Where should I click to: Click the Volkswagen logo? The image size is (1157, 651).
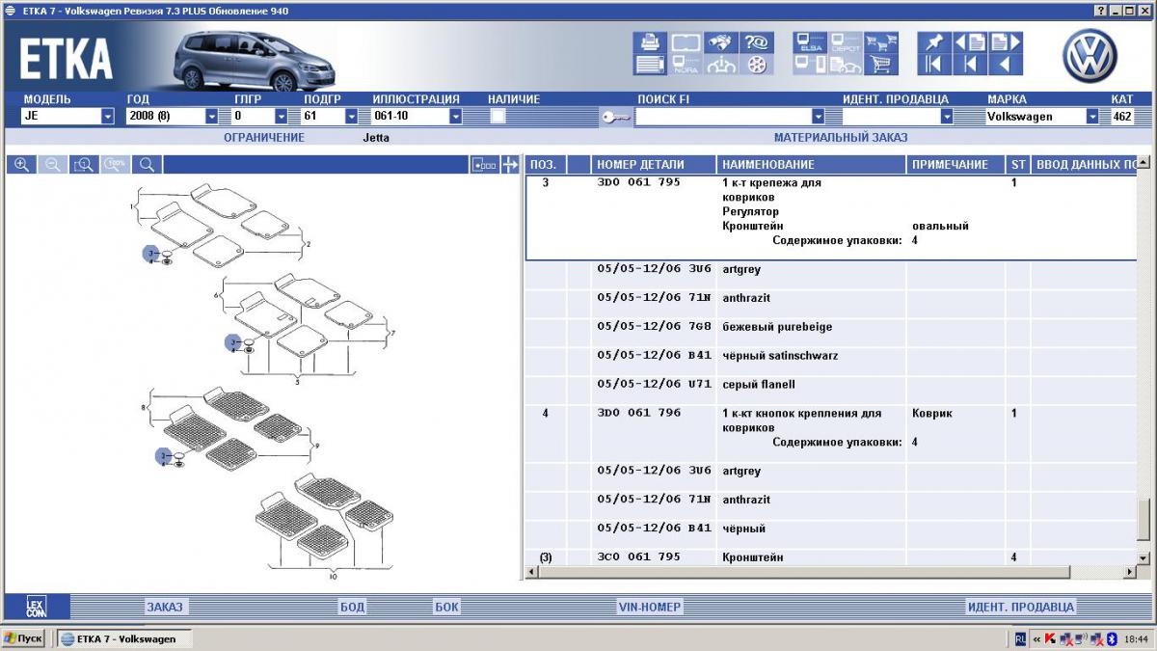click(x=1090, y=55)
